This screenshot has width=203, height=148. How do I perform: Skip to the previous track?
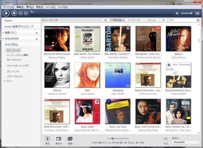(x=20, y=13)
